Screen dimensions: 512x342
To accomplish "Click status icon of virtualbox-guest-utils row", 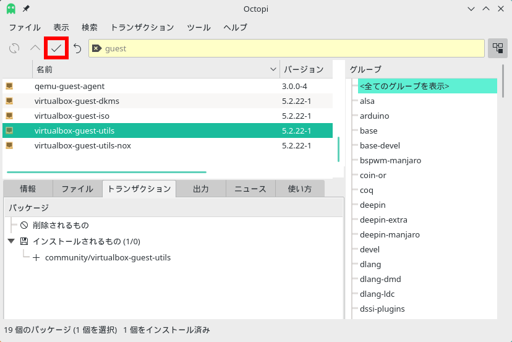I will click(x=9, y=130).
